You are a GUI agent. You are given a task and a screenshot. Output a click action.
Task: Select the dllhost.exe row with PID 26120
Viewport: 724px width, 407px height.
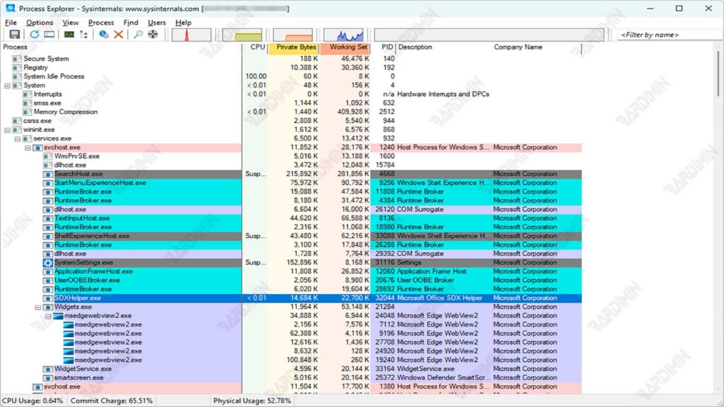(x=291, y=209)
